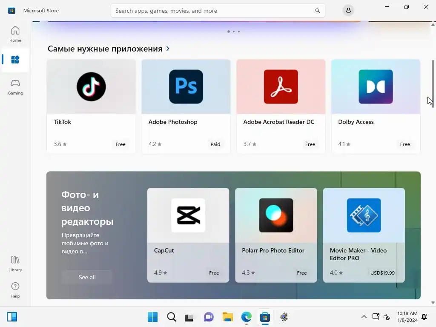Open the user account profile icon

[x=348, y=11]
